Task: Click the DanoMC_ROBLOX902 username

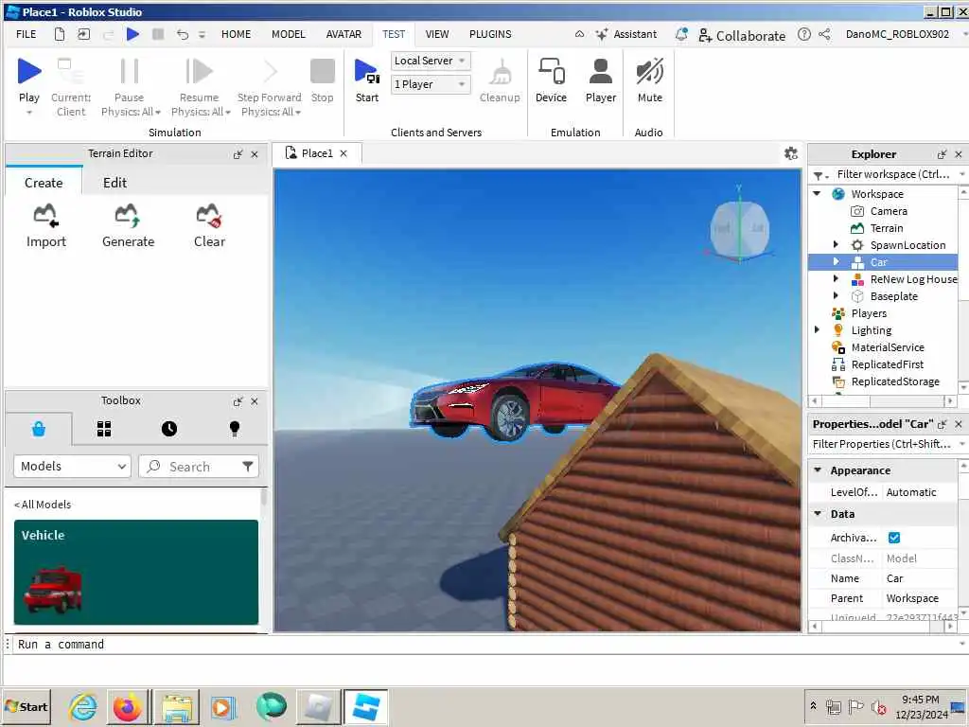Action: pyautogui.click(x=897, y=34)
